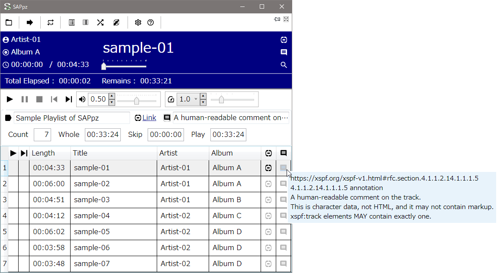Open settings with the gear icon
497x273 pixels.
click(138, 22)
